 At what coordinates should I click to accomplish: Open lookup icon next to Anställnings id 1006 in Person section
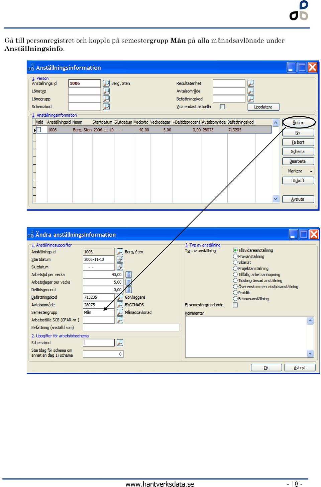[x=106, y=83]
